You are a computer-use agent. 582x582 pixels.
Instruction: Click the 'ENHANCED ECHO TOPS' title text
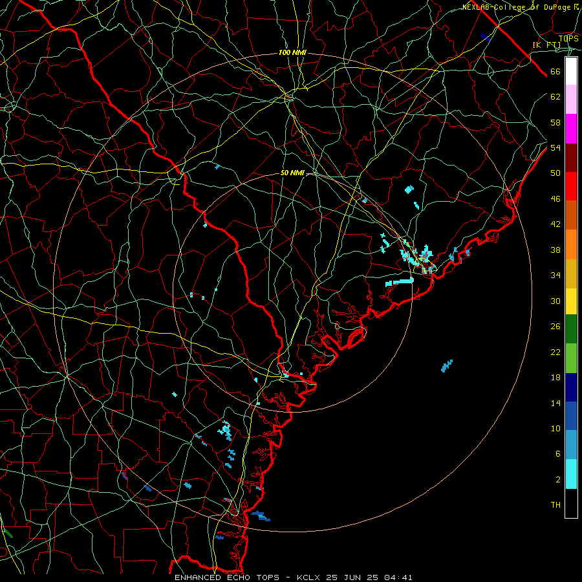227,577
